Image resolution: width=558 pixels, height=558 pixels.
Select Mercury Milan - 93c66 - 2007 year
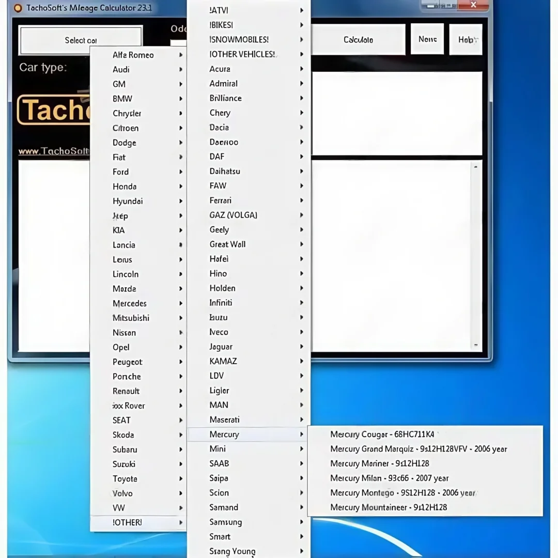click(425, 478)
